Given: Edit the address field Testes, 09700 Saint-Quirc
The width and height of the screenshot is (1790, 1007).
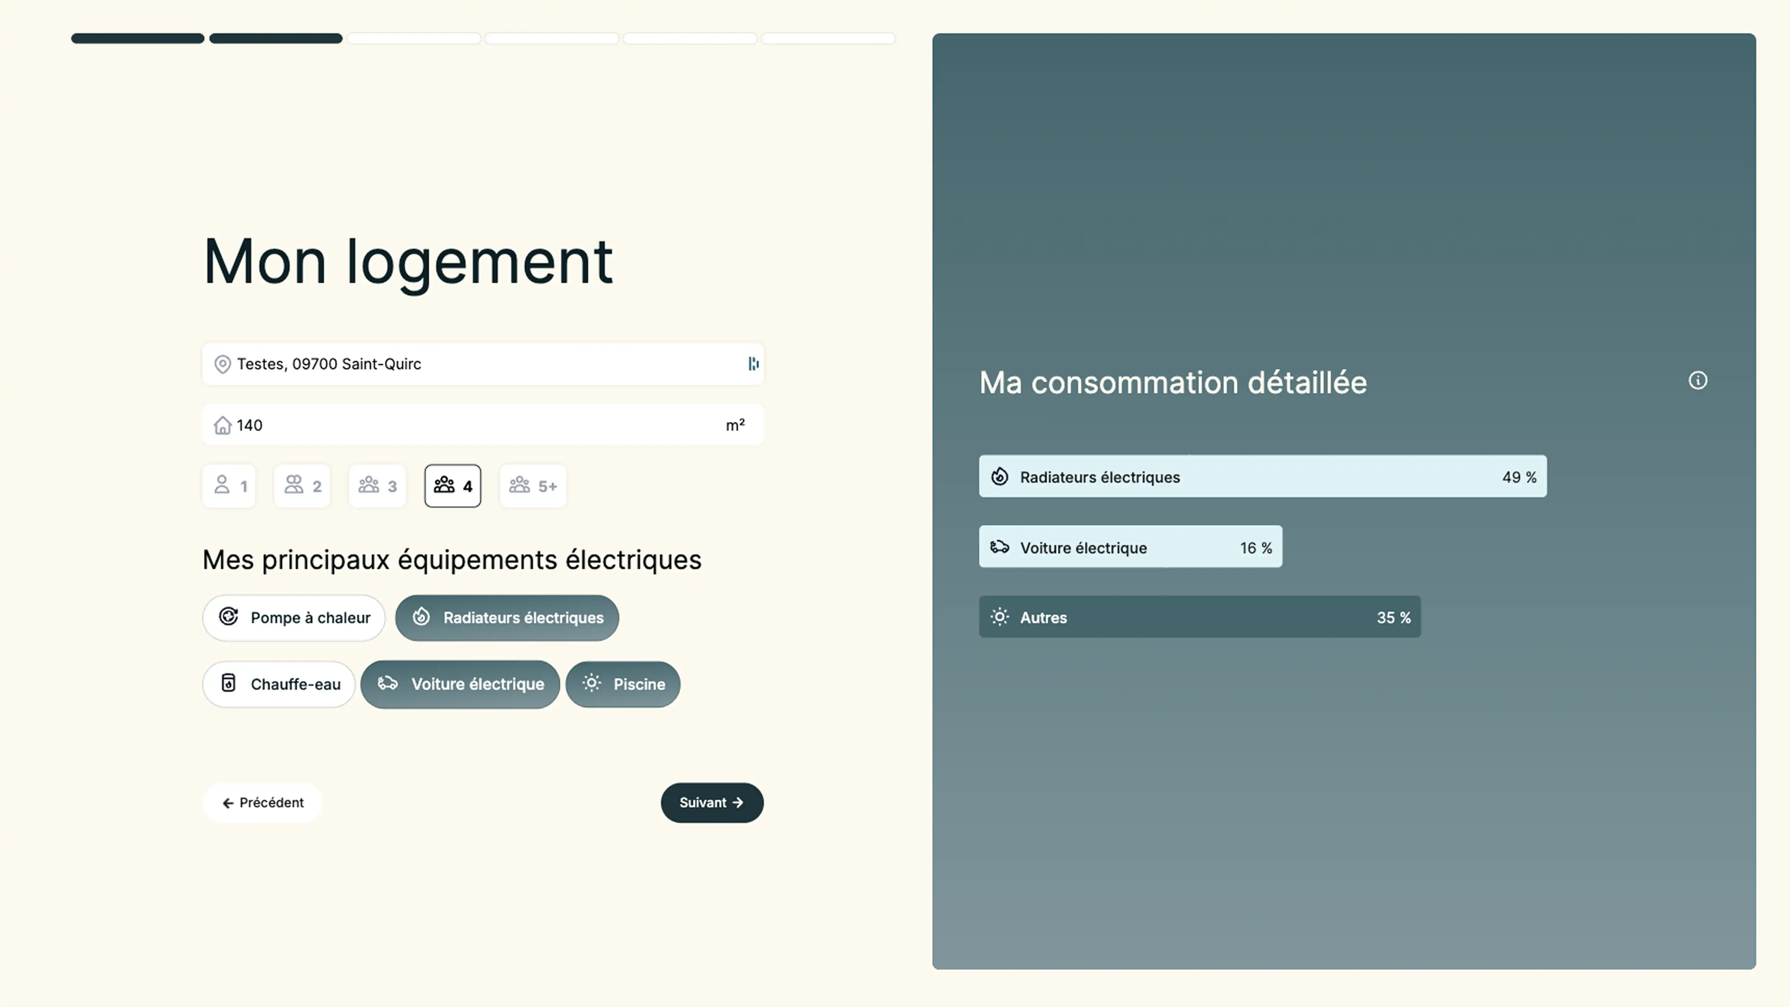Looking at the screenshot, I should (483, 364).
